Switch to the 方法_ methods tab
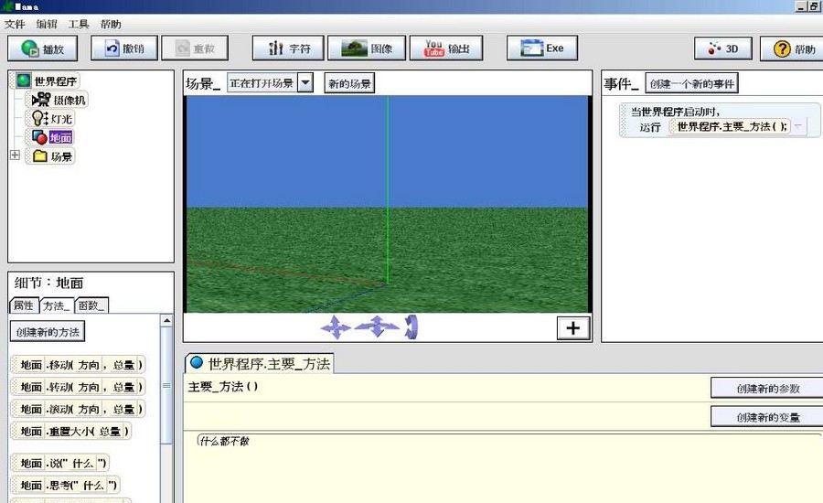This screenshot has height=503, width=823. click(56, 305)
